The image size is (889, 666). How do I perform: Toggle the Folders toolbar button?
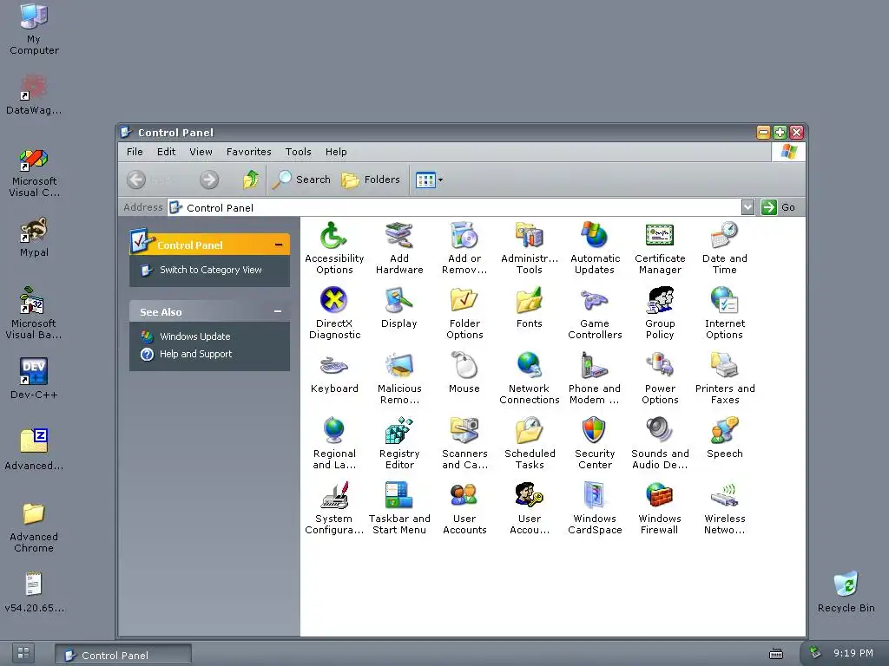(371, 180)
